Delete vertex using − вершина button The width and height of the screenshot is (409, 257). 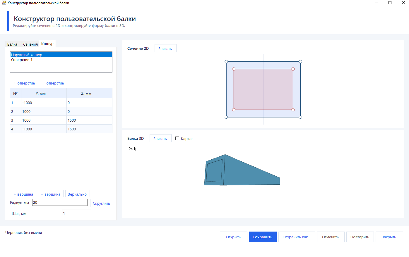coord(51,194)
